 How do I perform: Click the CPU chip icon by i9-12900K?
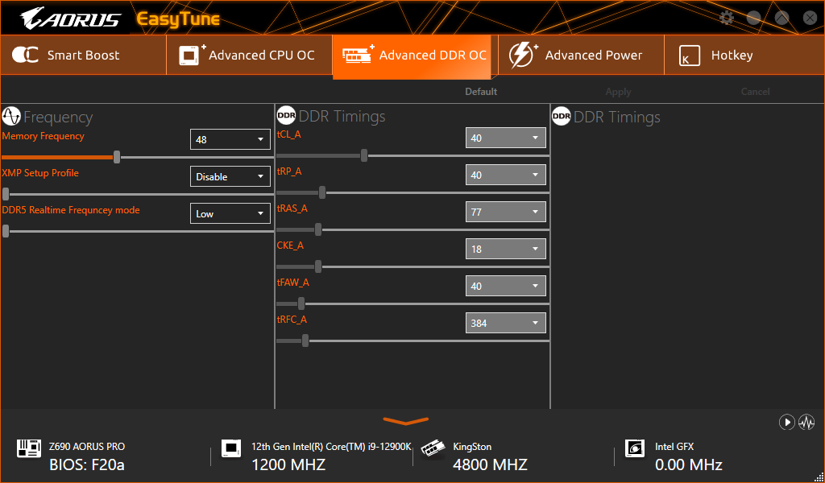pyautogui.click(x=231, y=448)
